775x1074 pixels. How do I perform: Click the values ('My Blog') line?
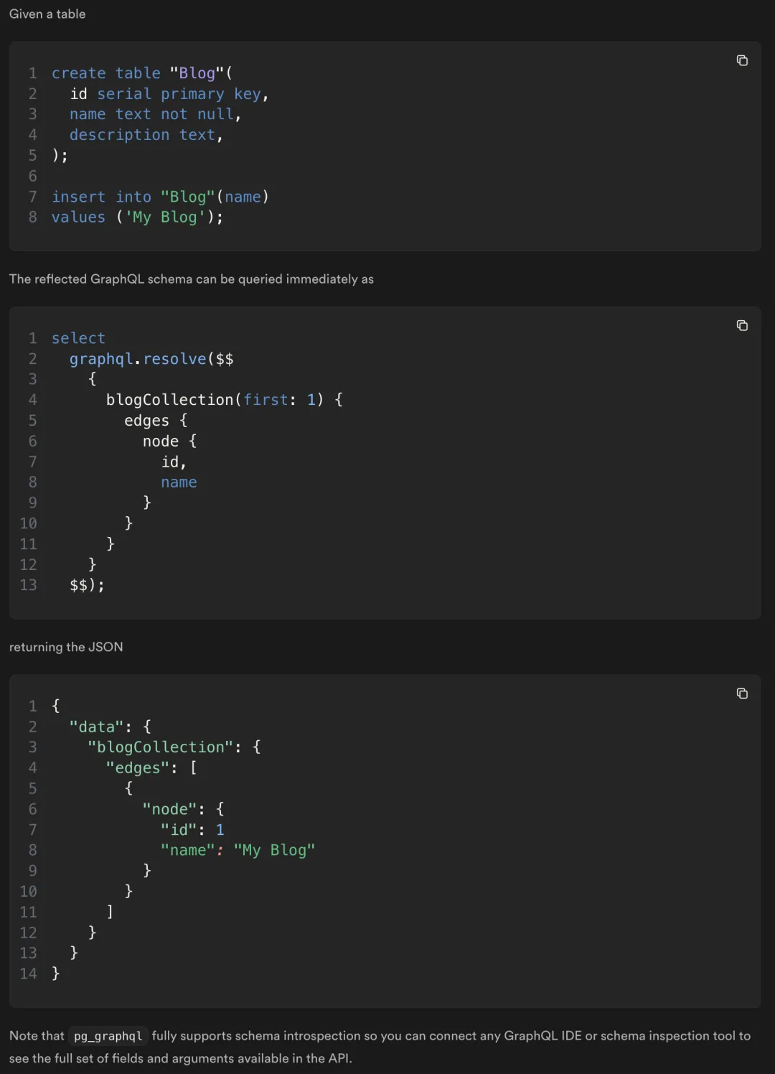(x=137, y=217)
